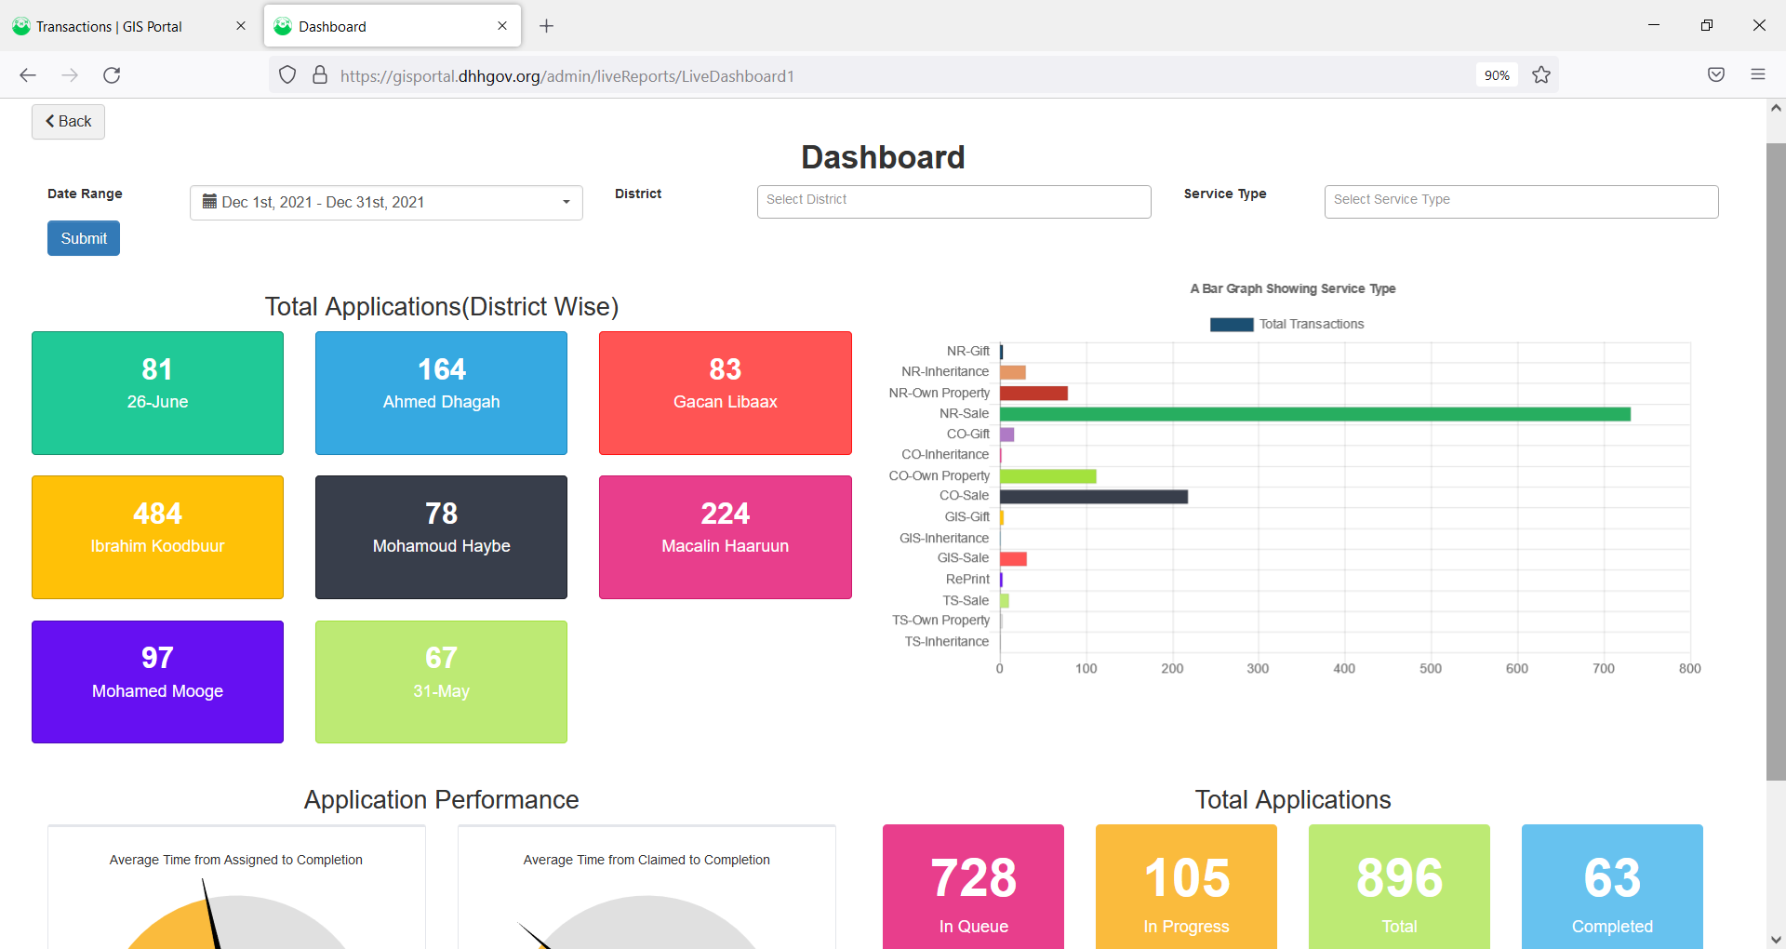Screen dimensions: 1786x949
Task: Click the Submit button
Action: 84,238
